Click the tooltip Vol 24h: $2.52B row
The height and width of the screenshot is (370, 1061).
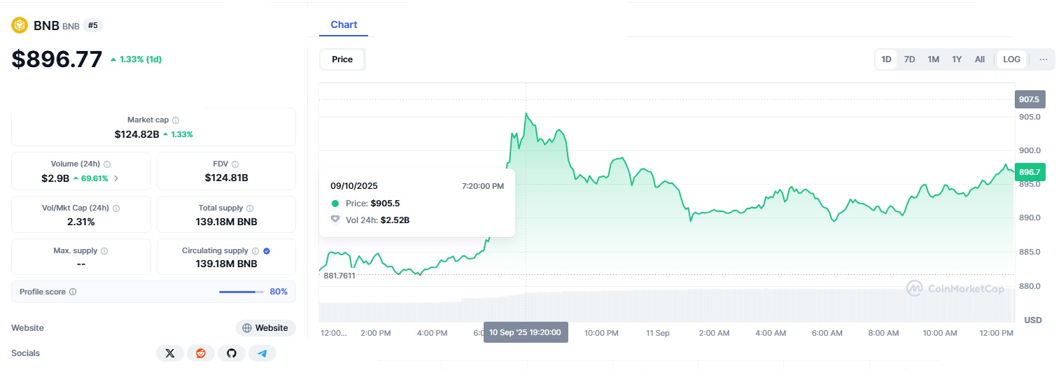coord(370,220)
